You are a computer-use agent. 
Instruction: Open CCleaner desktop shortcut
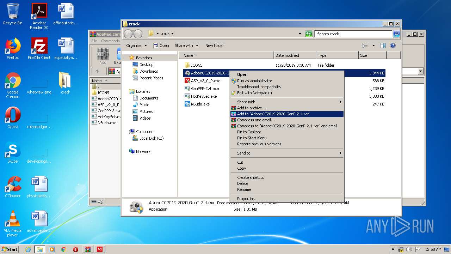(x=13, y=187)
